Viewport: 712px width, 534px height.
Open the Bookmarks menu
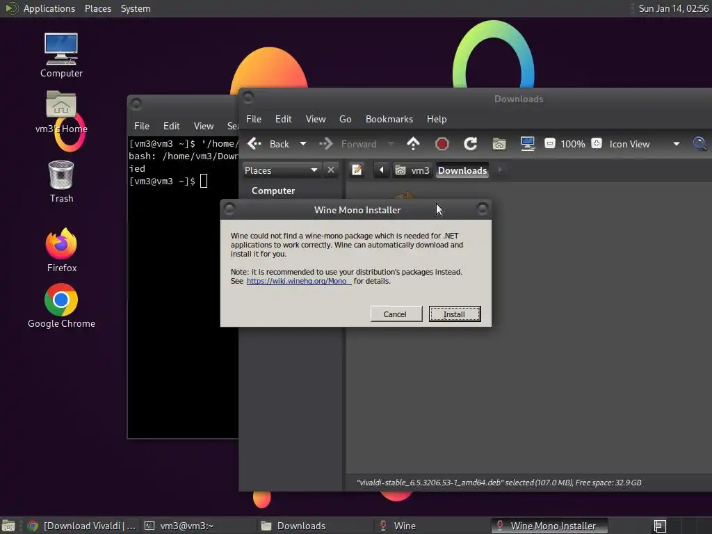389,119
